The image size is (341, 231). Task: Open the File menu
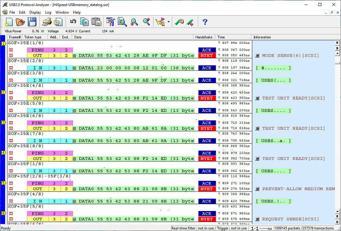click(x=12, y=12)
